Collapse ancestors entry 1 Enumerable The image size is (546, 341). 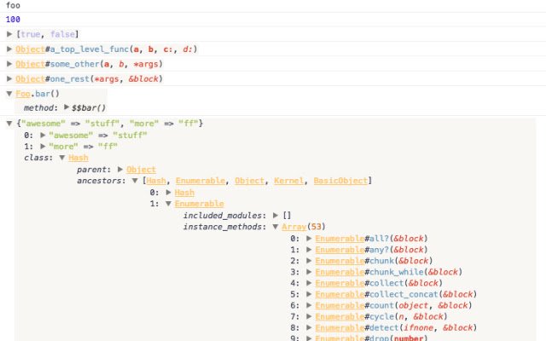(x=169, y=204)
